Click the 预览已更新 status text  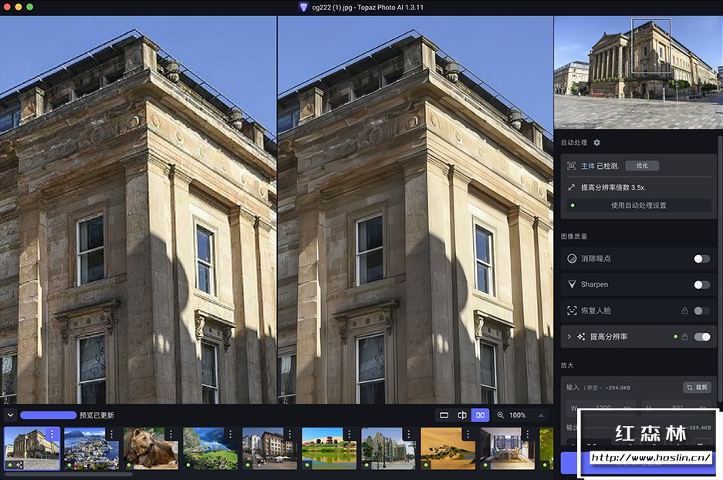click(x=96, y=415)
